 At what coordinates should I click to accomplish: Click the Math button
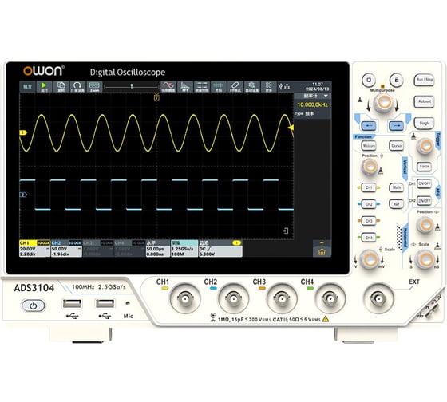point(397,187)
